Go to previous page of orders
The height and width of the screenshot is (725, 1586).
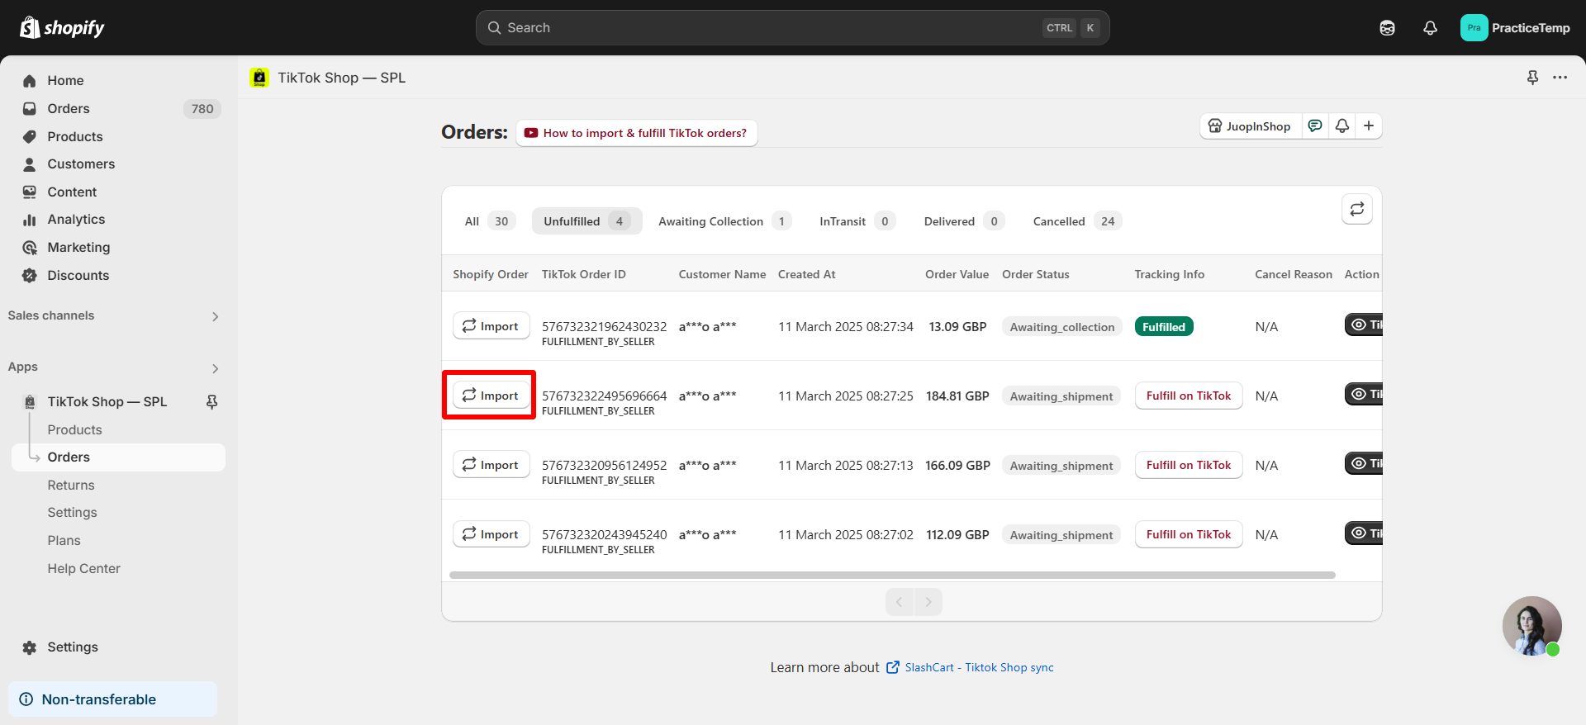(x=900, y=602)
